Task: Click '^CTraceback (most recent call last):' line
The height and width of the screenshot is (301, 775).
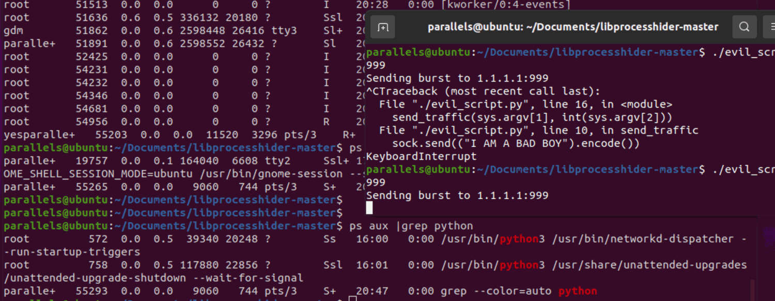Action: coord(483,91)
